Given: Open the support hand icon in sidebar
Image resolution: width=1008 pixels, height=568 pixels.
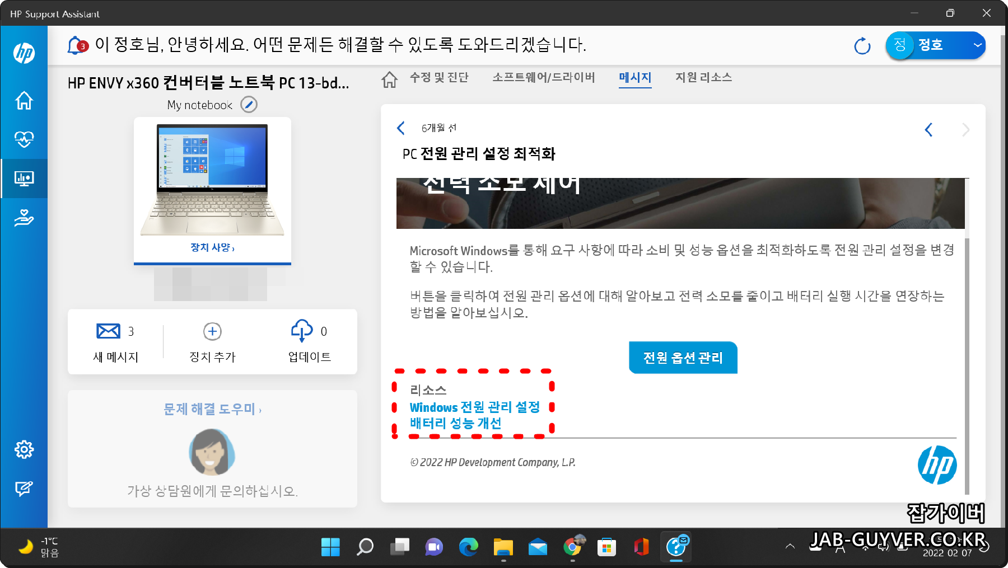Looking at the screenshot, I should [24, 217].
